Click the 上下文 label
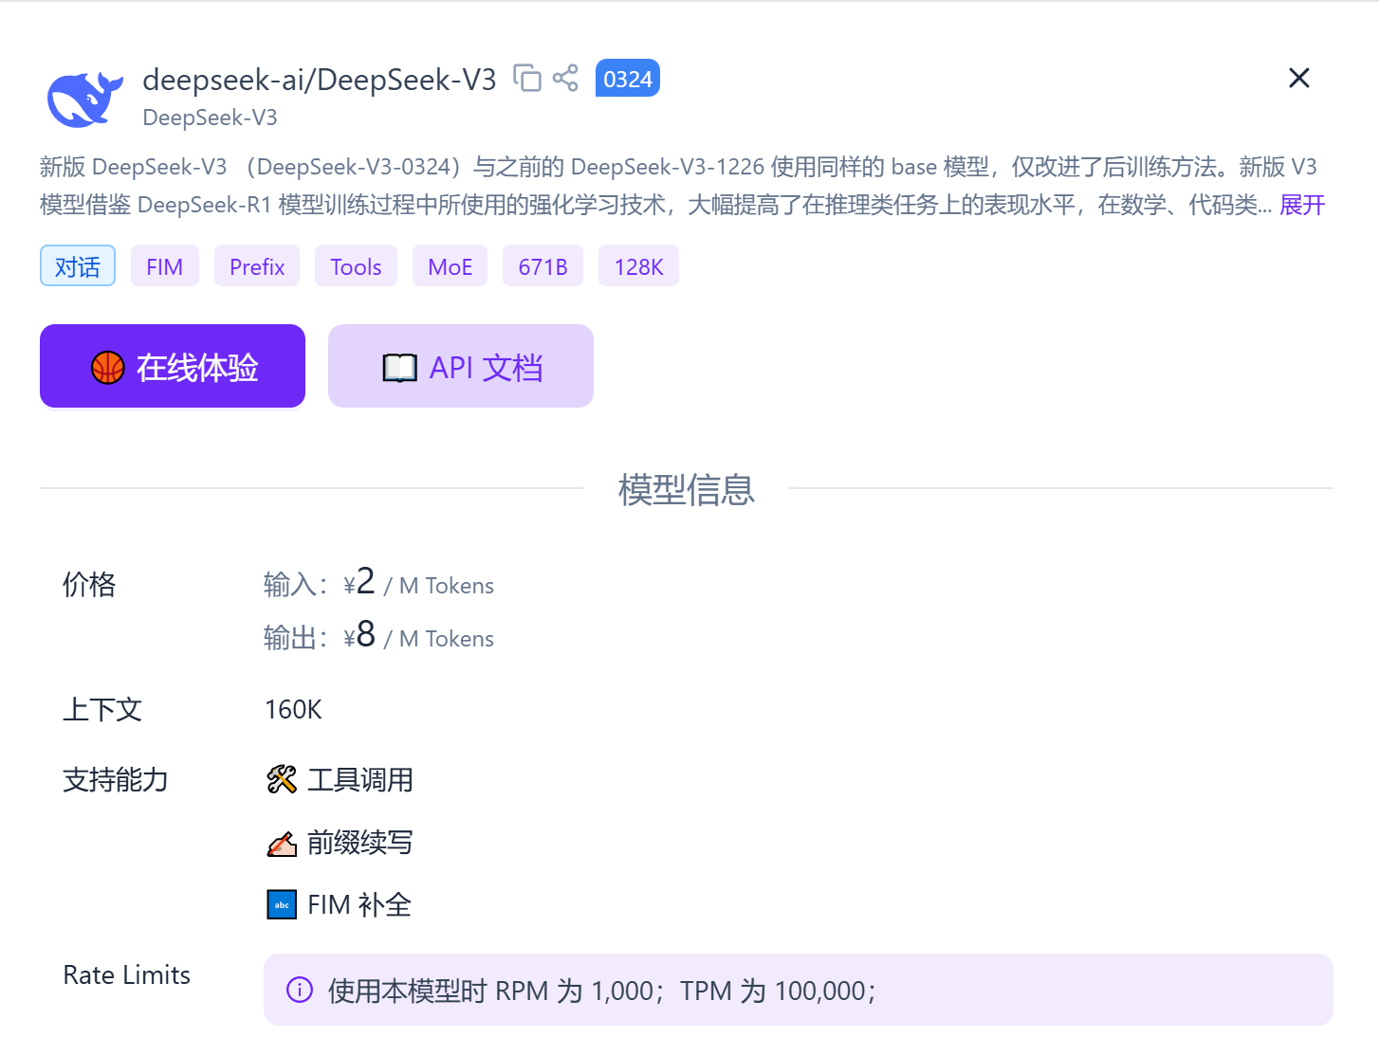 pyautogui.click(x=102, y=709)
